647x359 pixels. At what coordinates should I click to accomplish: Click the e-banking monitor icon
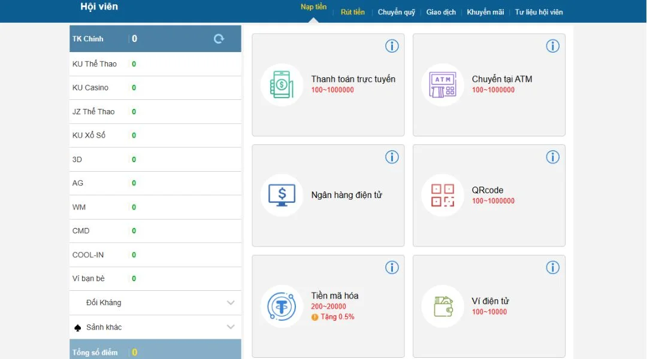pos(282,196)
